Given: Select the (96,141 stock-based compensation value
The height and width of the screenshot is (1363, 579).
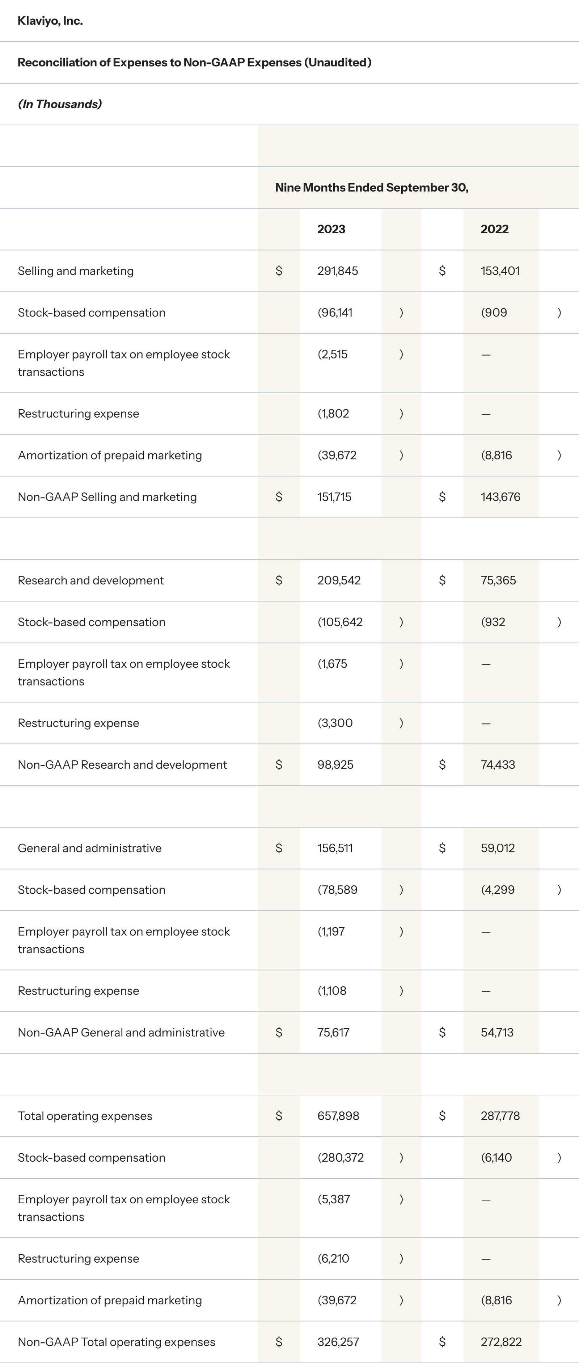Looking at the screenshot, I should coord(335,313).
